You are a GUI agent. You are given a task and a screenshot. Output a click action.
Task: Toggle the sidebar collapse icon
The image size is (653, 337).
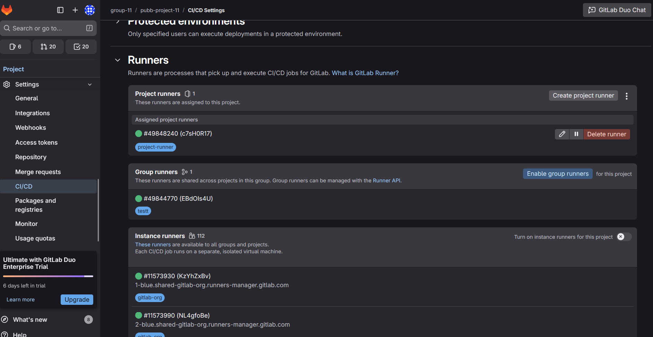pyautogui.click(x=60, y=10)
